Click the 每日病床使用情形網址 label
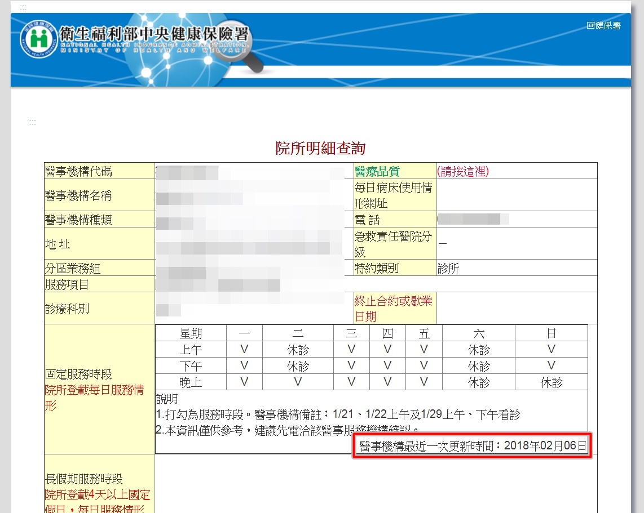This screenshot has height=513, width=644. pyautogui.click(x=392, y=195)
